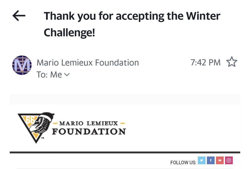Click the dark divider line under the logo
Viewport: 250px width, 169px height.
coord(125,152)
